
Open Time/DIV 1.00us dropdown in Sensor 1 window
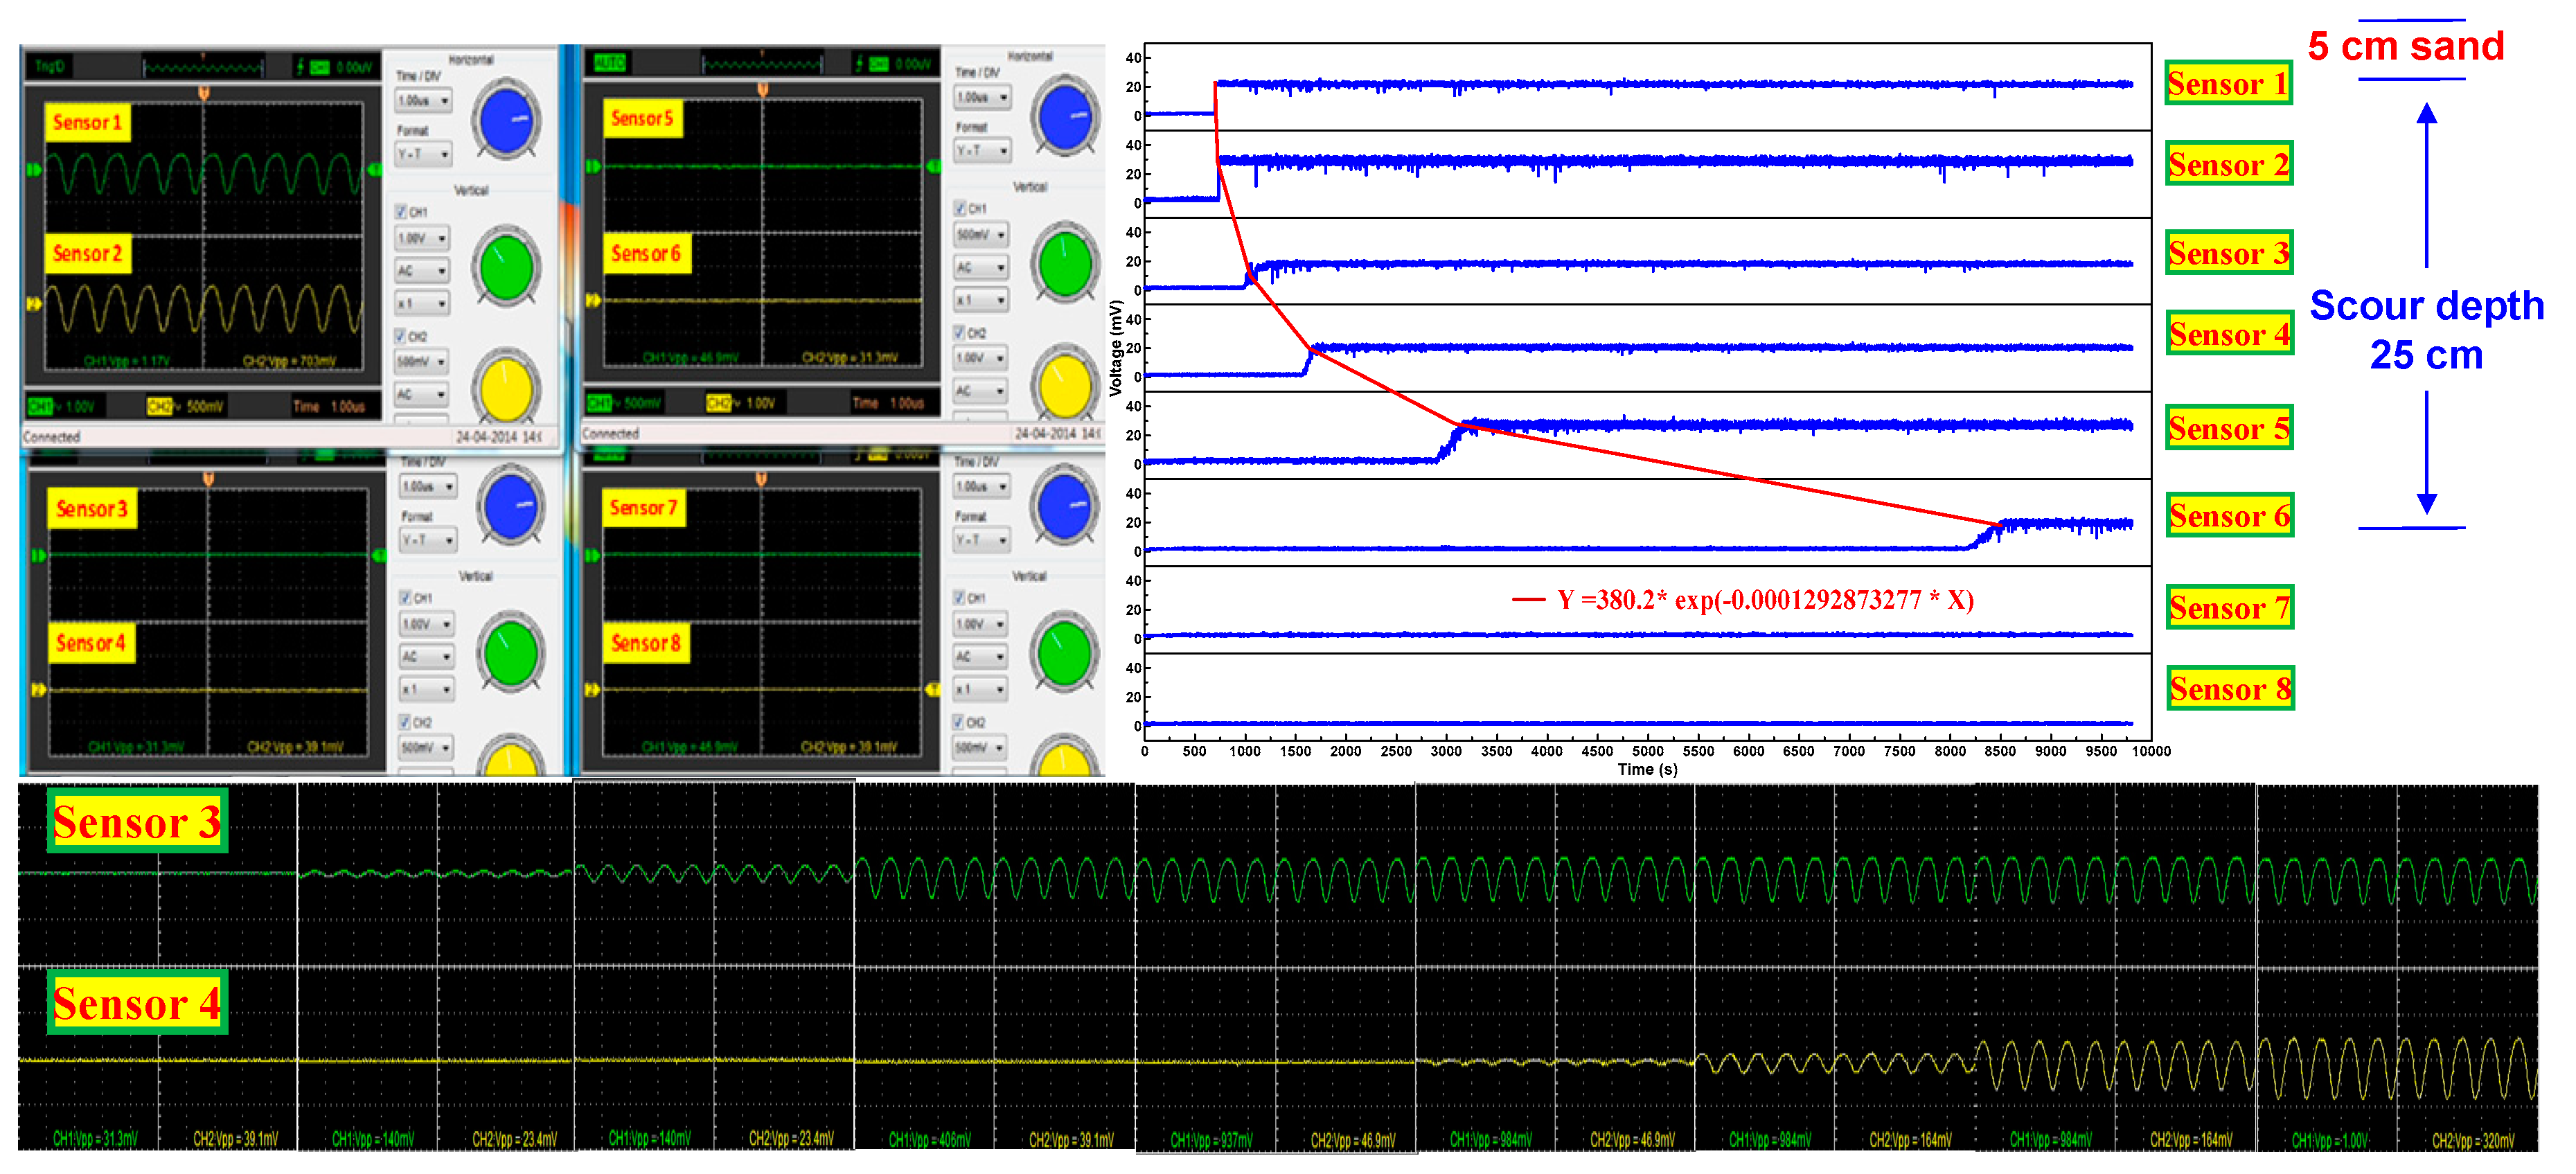423,101
